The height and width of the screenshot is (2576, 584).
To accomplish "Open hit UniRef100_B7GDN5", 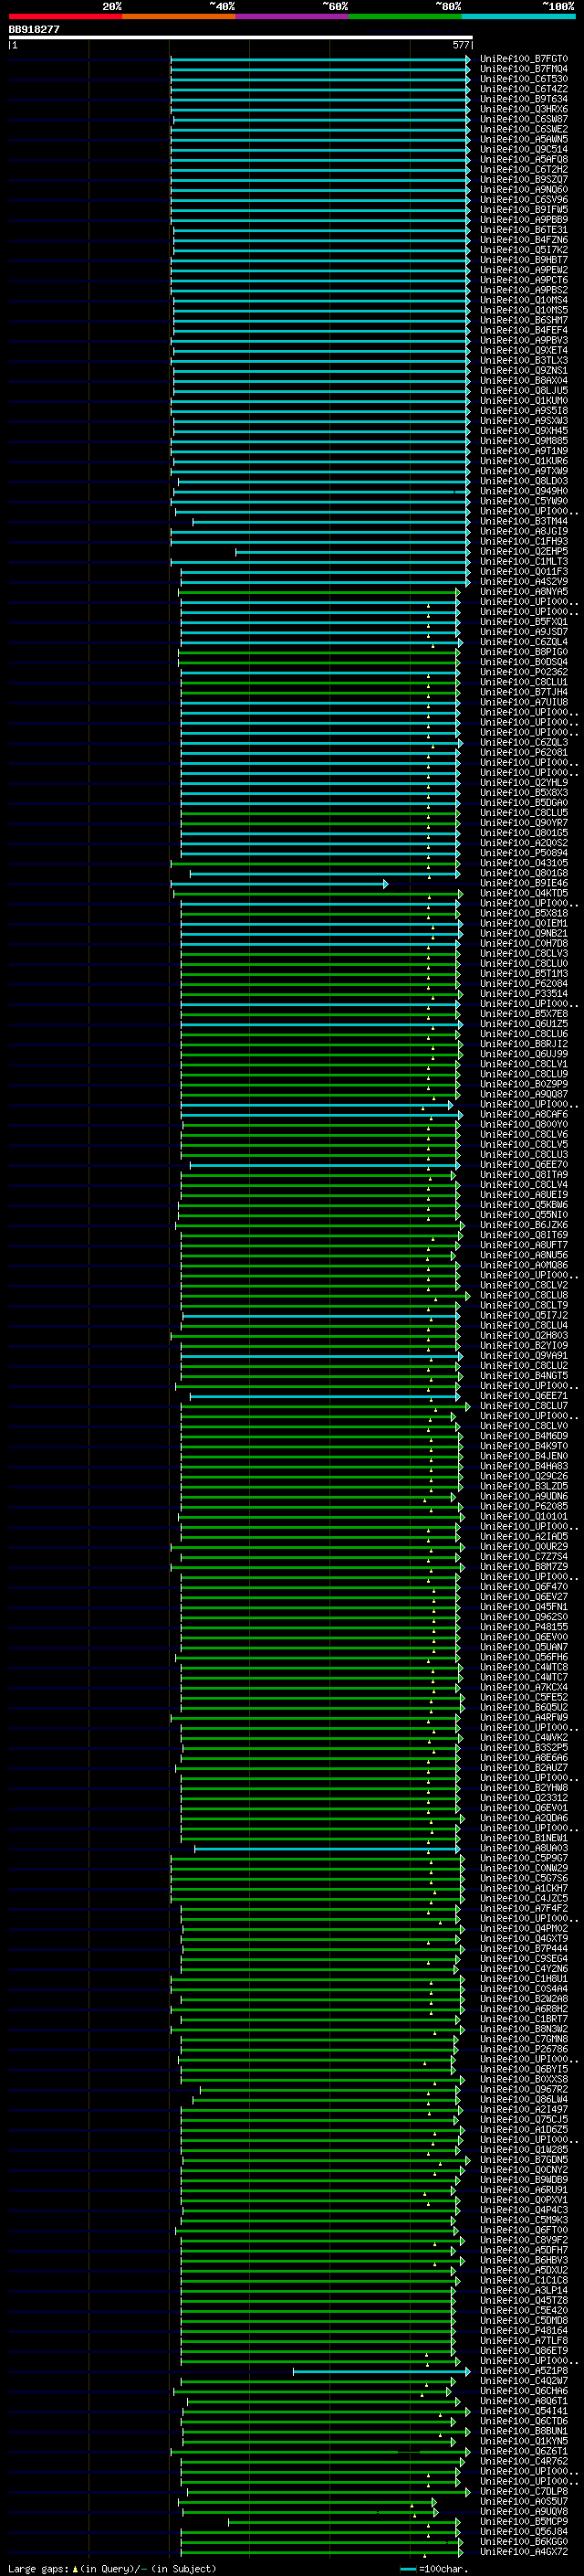I will click(x=524, y=2160).
